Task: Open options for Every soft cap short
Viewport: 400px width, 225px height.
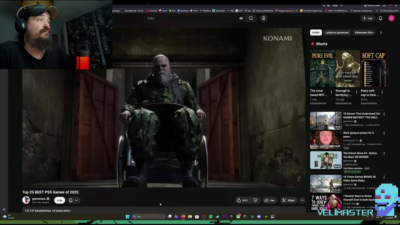Action: (x=382, y=92)
